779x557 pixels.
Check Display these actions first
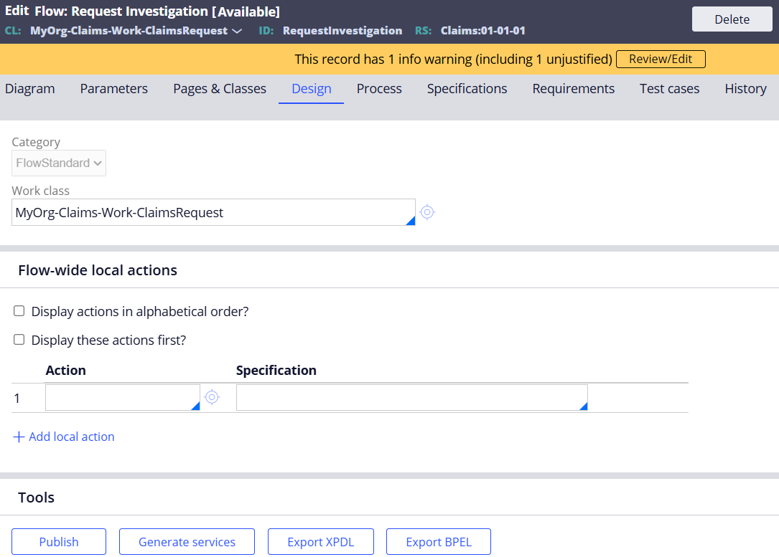[x=19, y=339]
